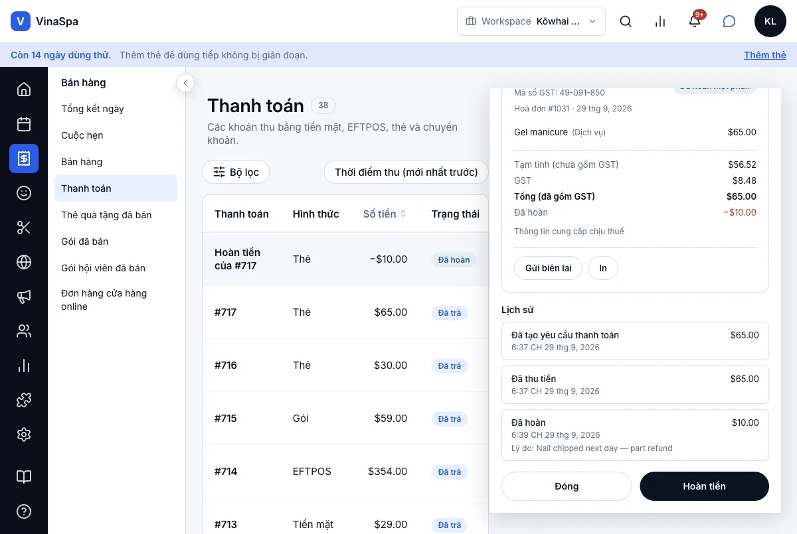Click Gửi biên lai button

click(548, 268)
